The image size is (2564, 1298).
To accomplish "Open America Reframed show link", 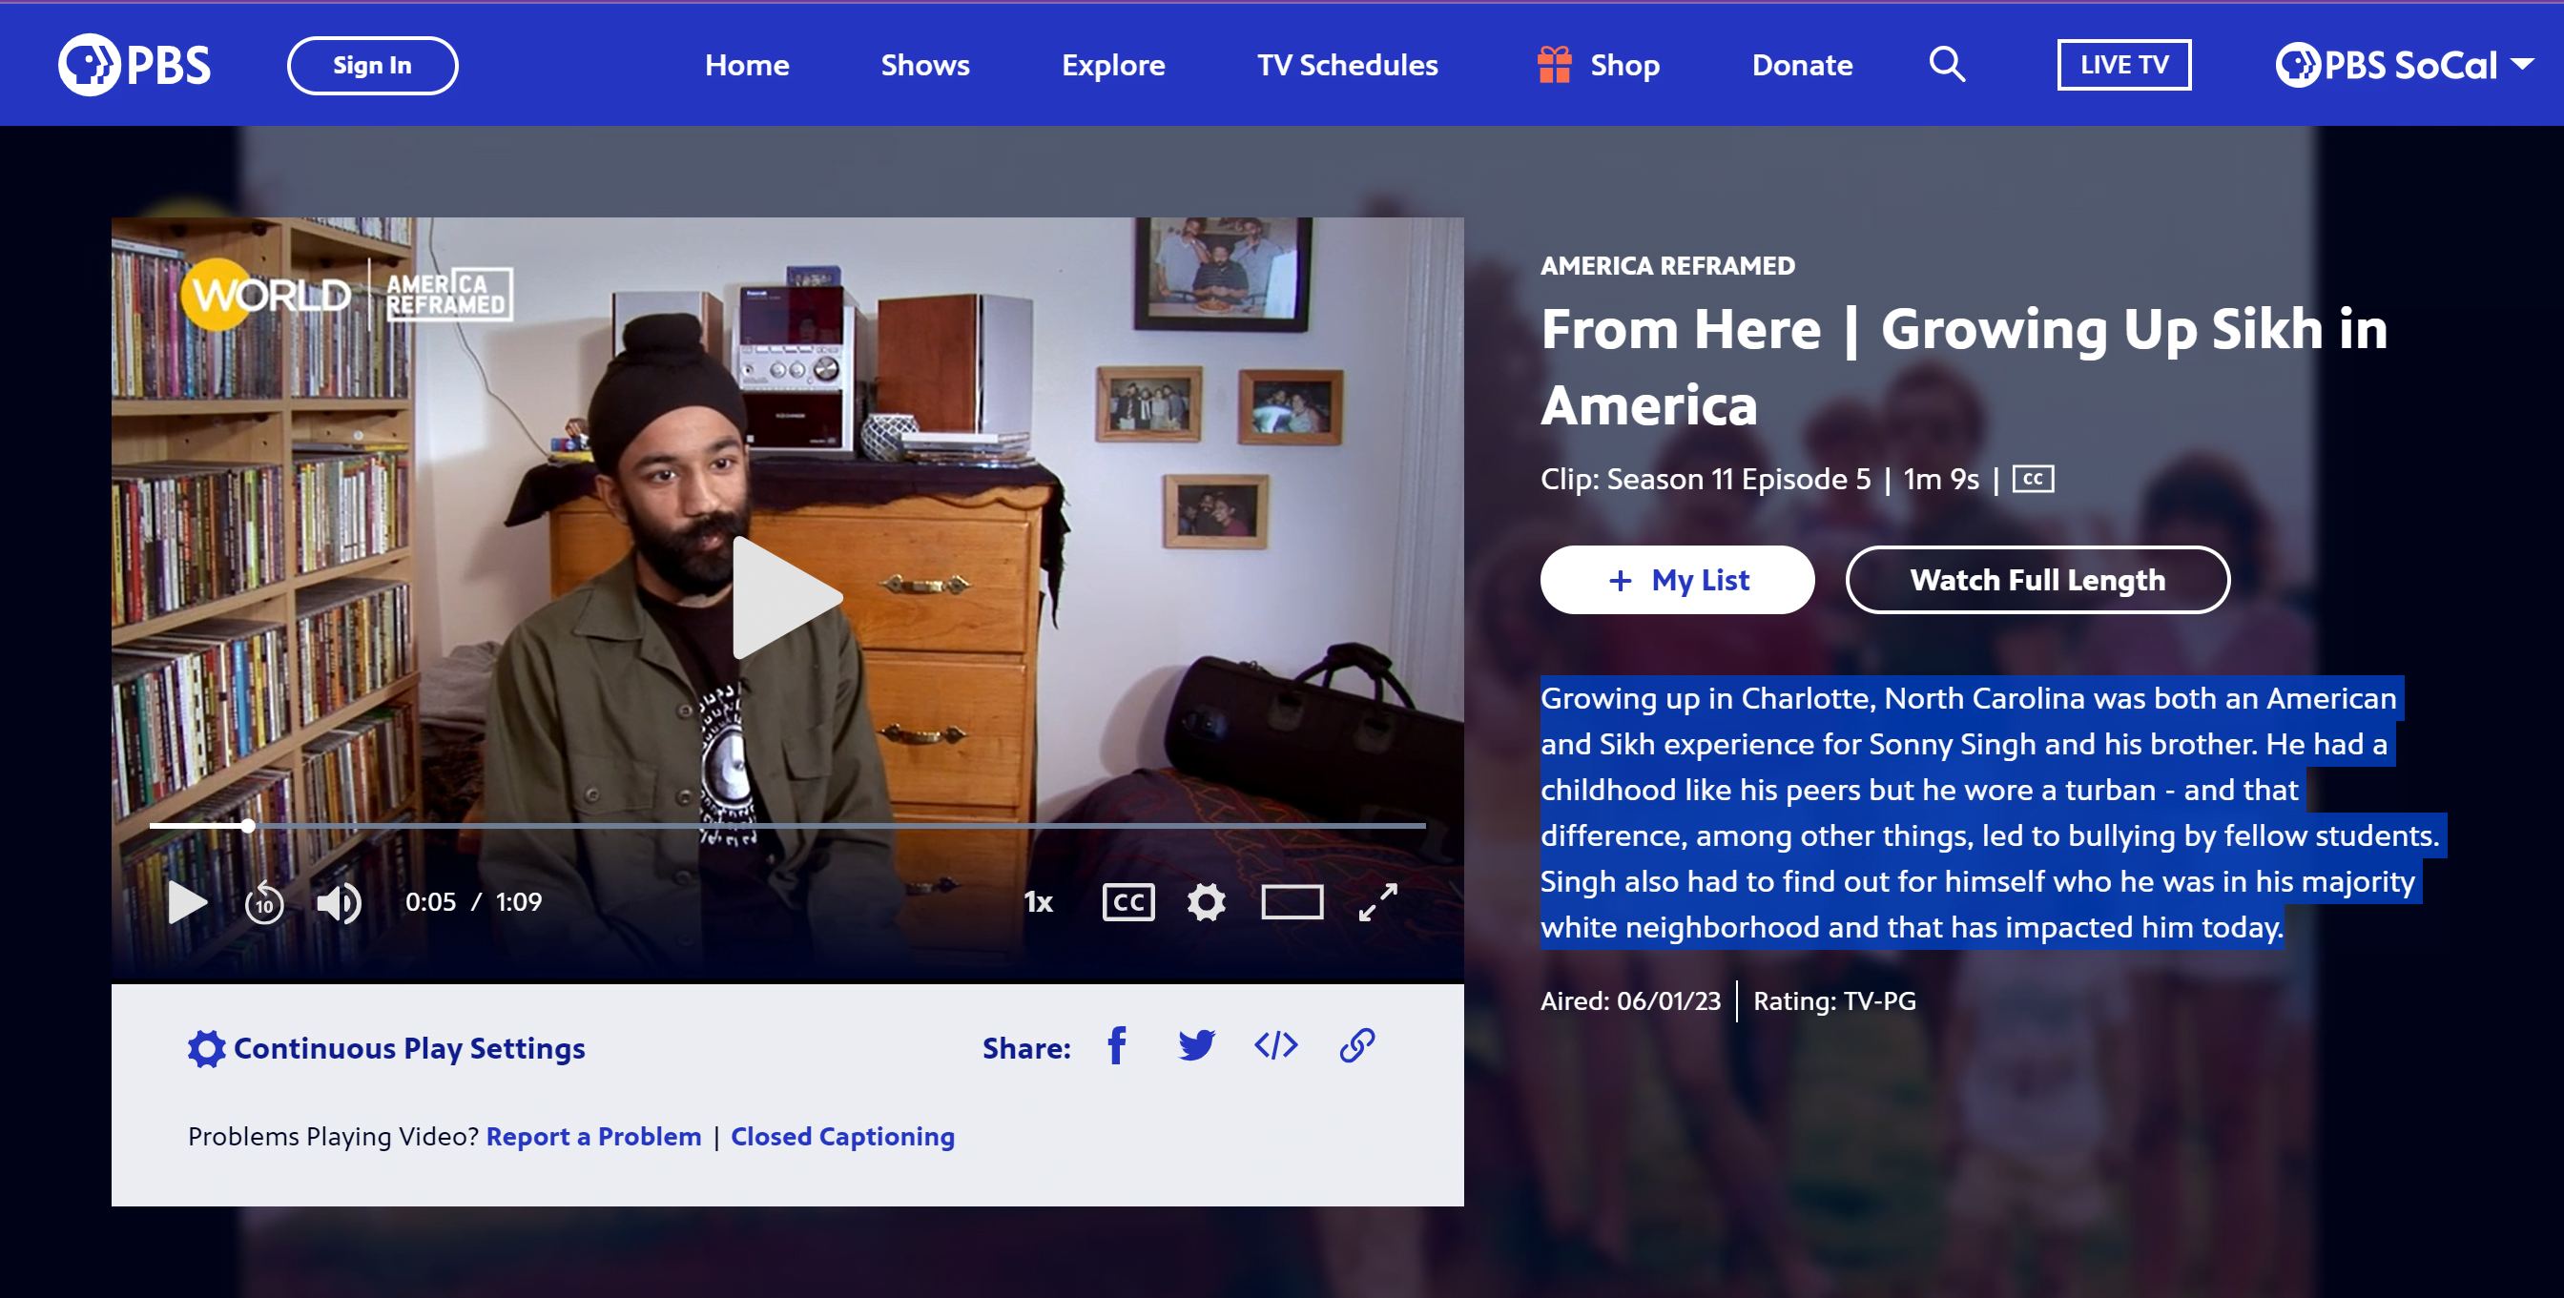I will coord(1667,266).
